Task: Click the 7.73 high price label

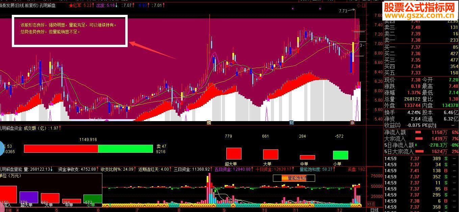Action: point(343,11)
